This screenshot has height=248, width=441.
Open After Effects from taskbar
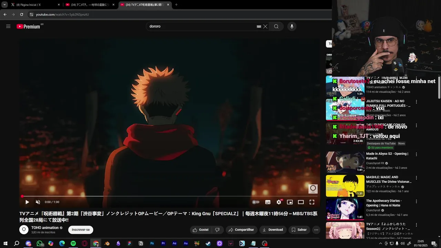(175, 244)
